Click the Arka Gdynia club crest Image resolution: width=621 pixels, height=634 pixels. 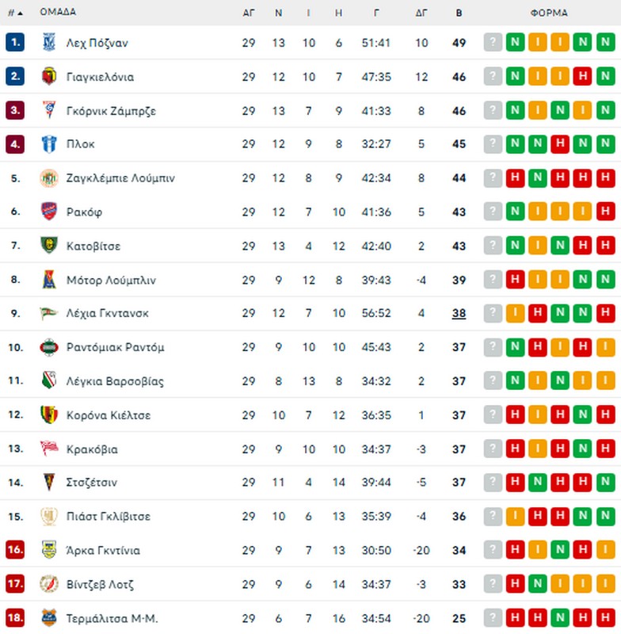point(49,550)
